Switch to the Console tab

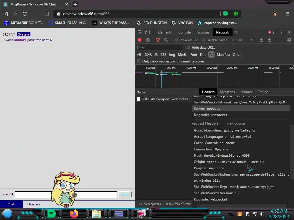click(x=185, y=32)
